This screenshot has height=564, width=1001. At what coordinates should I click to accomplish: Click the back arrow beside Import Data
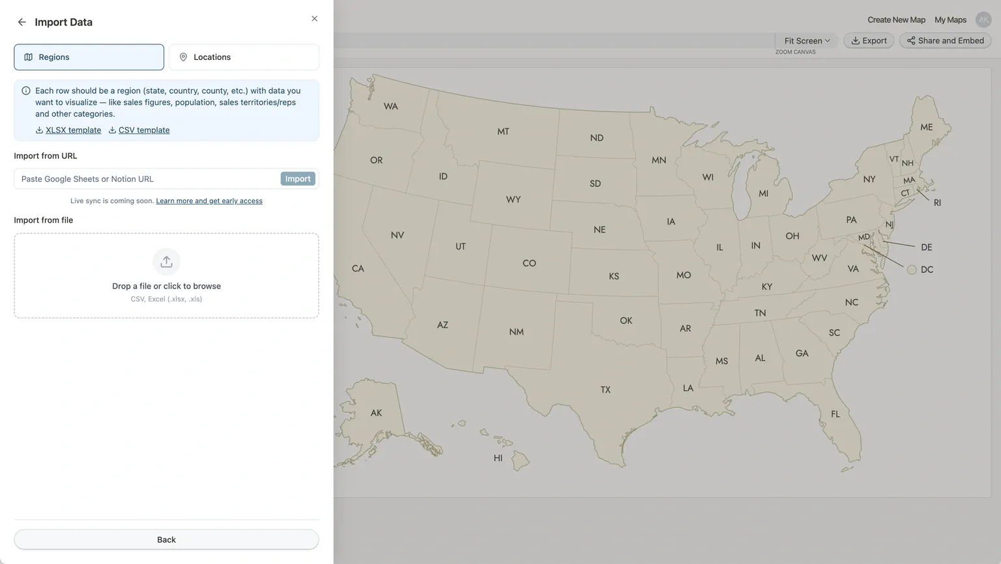[x=22, y=22]
